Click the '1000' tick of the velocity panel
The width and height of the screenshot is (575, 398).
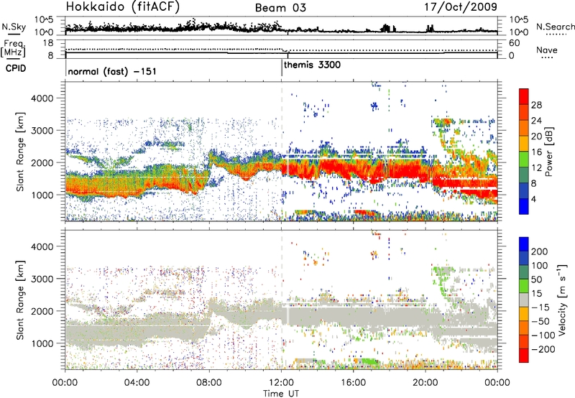click(x=42, y=343)
